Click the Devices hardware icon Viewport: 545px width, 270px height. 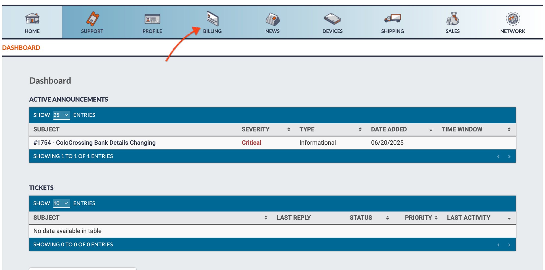(x=332, y=19)
